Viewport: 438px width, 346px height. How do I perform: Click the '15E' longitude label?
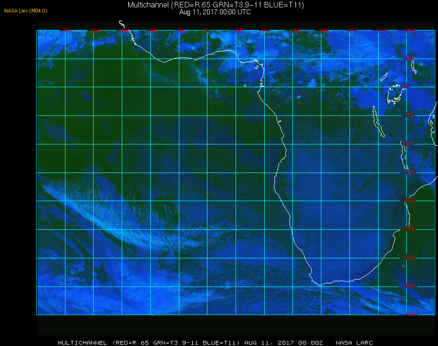[295, 30]
